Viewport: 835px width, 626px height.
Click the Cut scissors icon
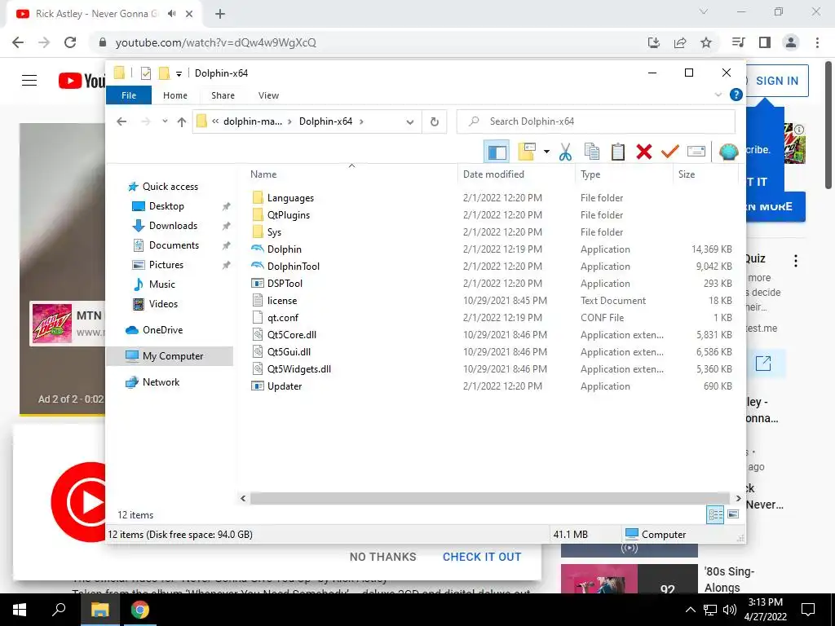[x=565, y=152]
